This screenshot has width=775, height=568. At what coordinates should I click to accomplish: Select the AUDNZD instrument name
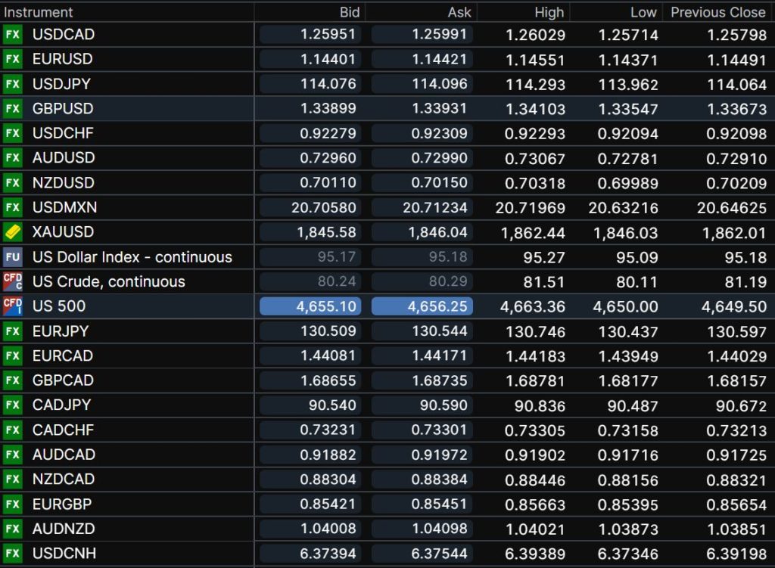[64, 529]
